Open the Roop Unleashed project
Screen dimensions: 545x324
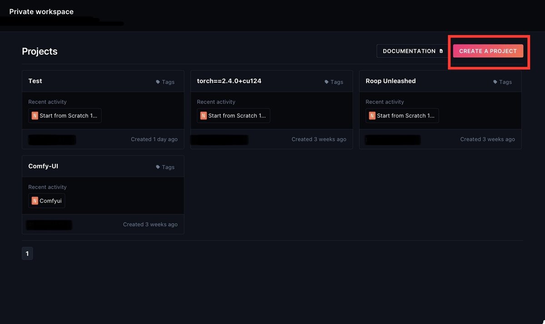[x=391, y=81]
